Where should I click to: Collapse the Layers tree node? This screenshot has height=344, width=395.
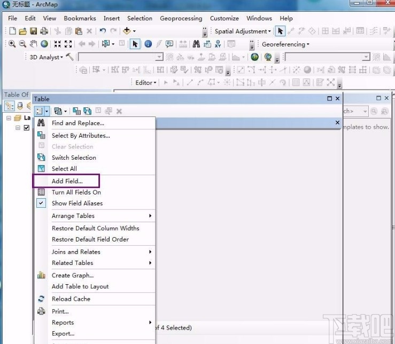[x=9, y=118]
